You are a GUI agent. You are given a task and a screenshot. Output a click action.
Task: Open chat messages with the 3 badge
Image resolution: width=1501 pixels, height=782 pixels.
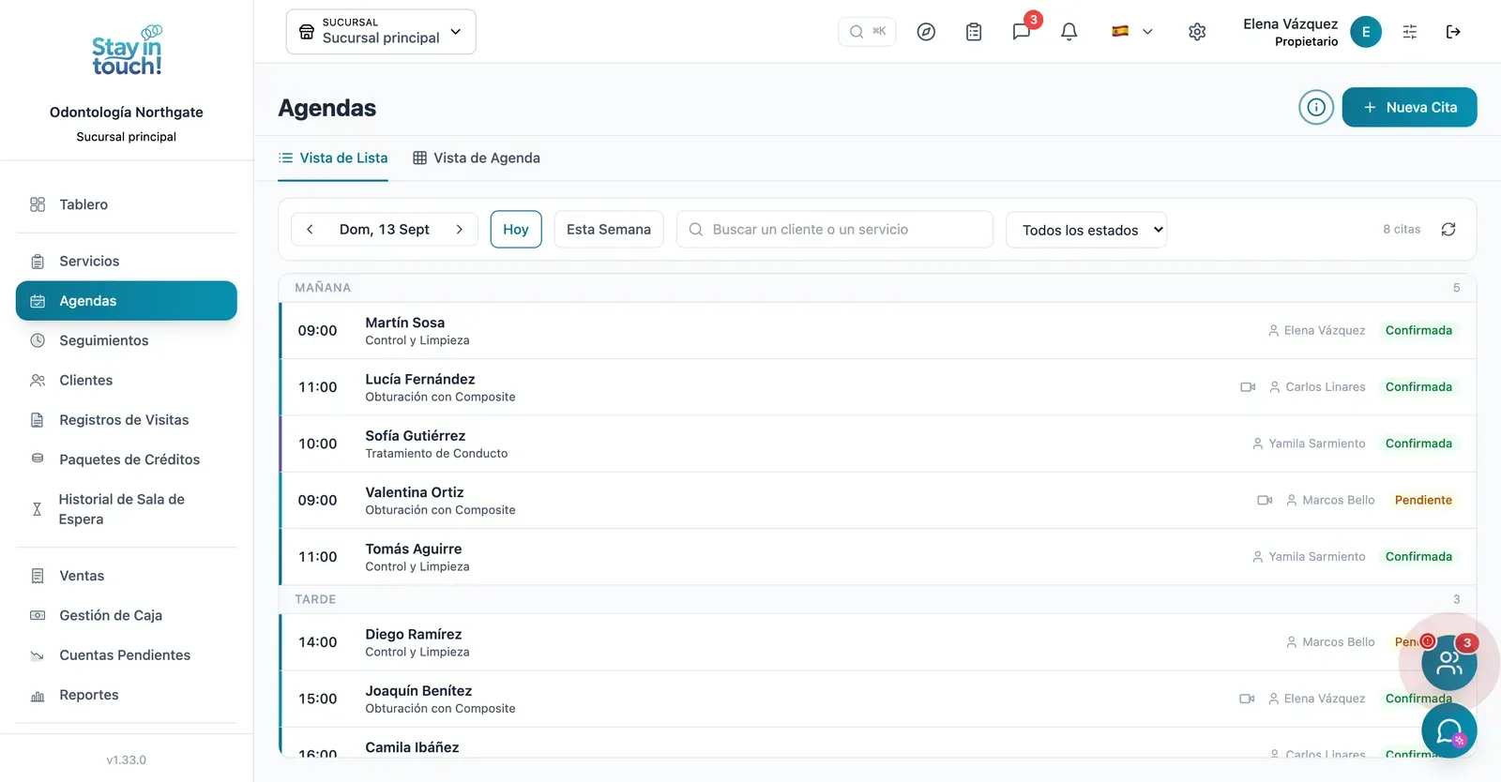[x=1022, y=32]
